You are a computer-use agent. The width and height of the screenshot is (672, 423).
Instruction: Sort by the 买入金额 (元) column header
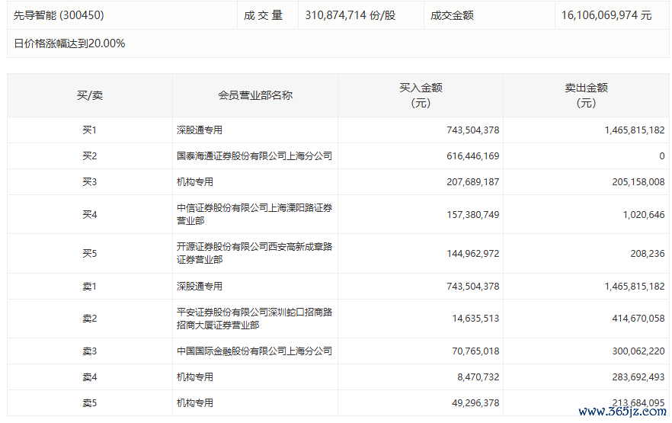420,95
